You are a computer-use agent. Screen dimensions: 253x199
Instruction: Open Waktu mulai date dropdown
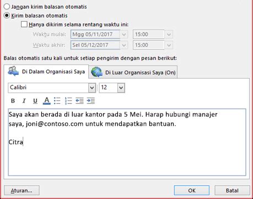coord(124,34)
